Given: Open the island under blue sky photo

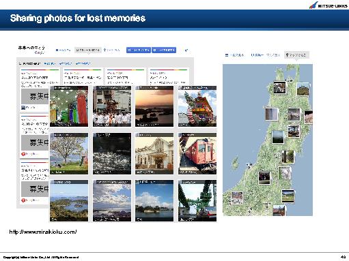Looking at the screenshot, I should 154,200.
